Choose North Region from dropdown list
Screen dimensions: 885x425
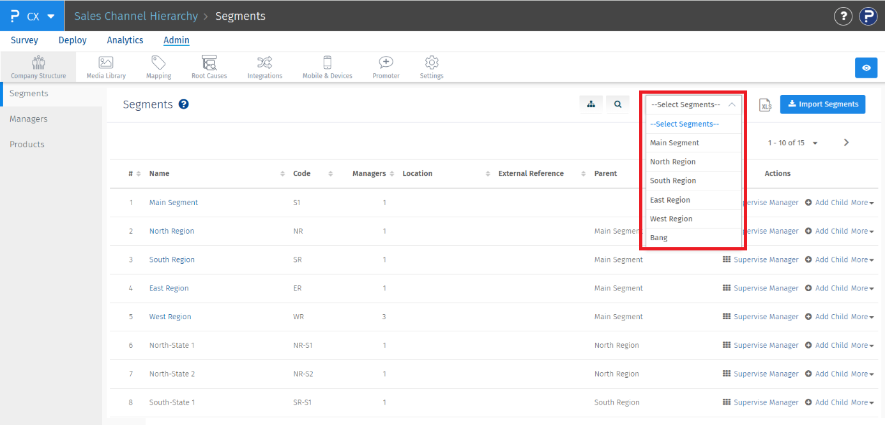(x=673, y=162)
